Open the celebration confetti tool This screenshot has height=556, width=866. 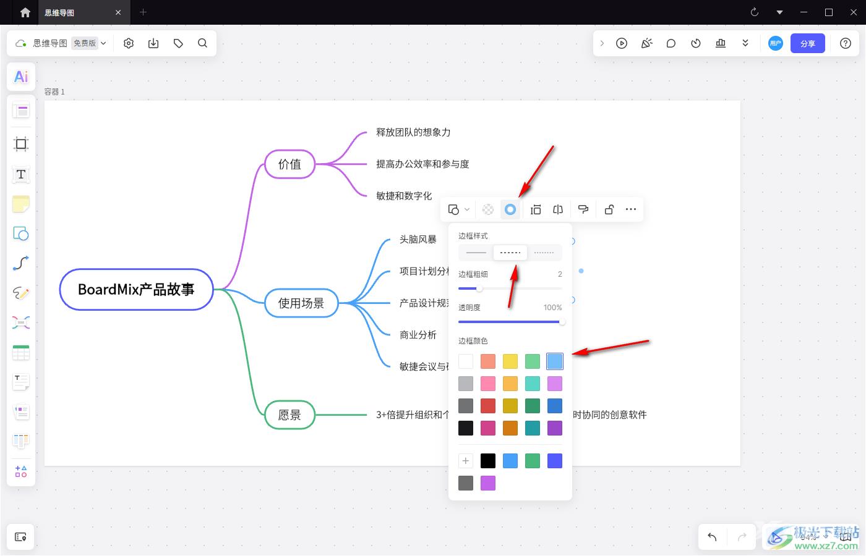(646, 43)
